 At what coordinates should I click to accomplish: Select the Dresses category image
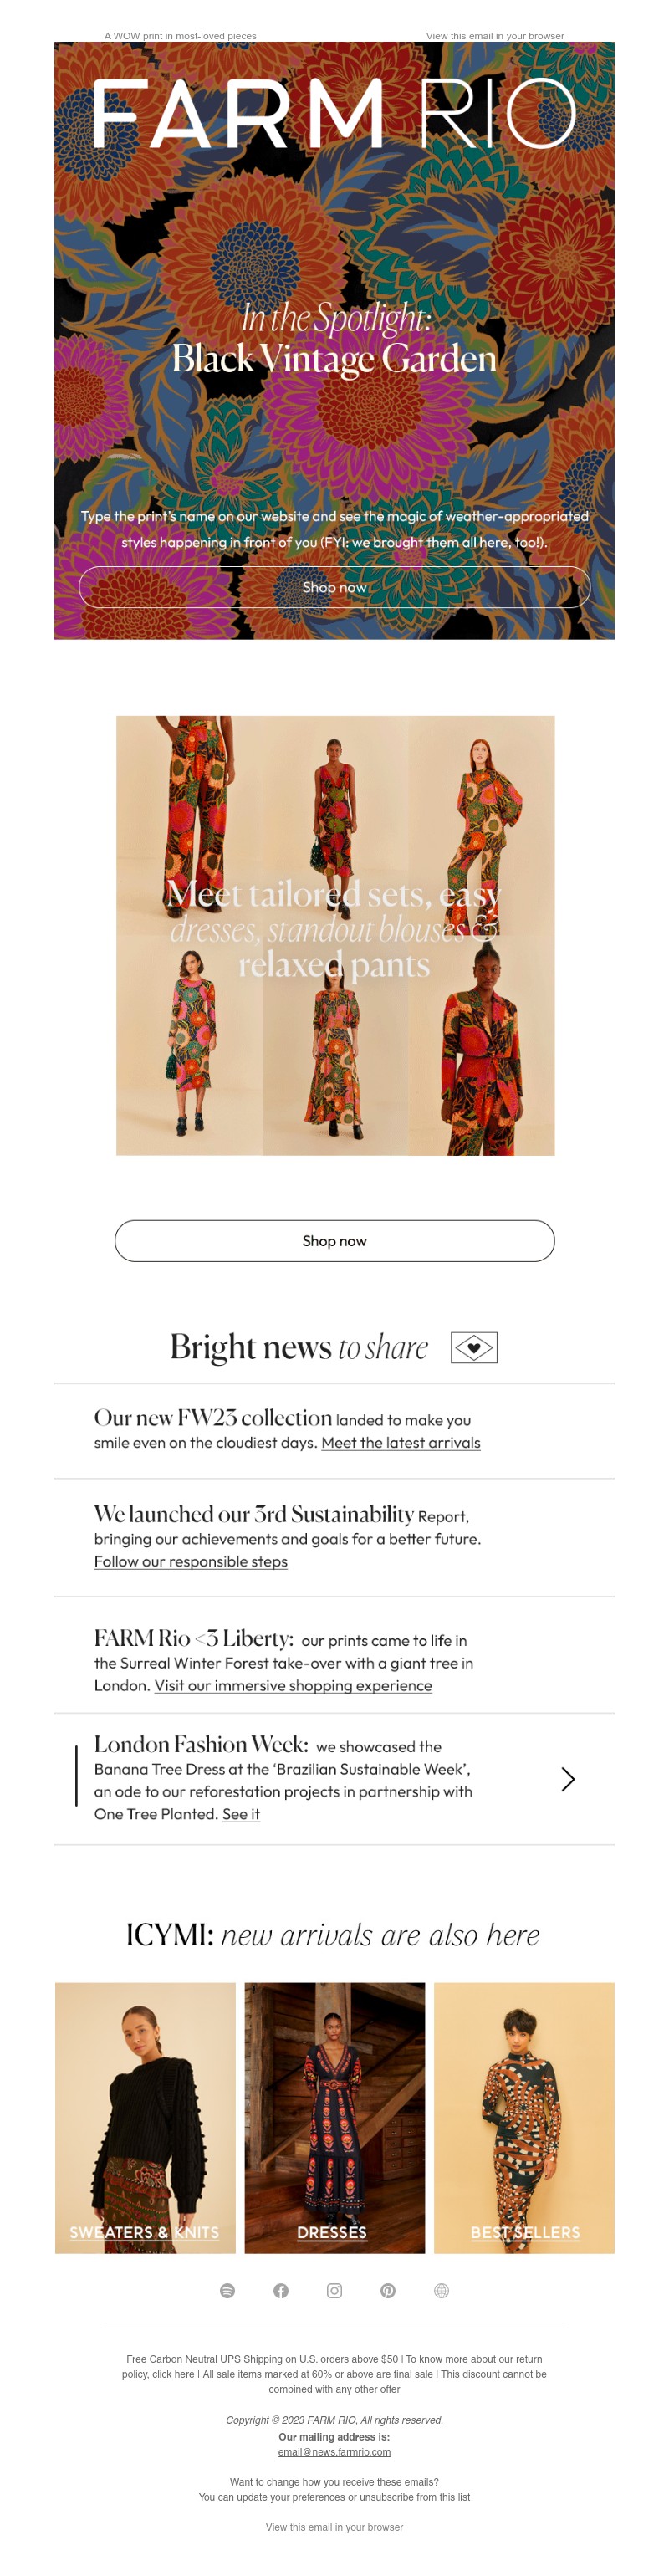334,2117
